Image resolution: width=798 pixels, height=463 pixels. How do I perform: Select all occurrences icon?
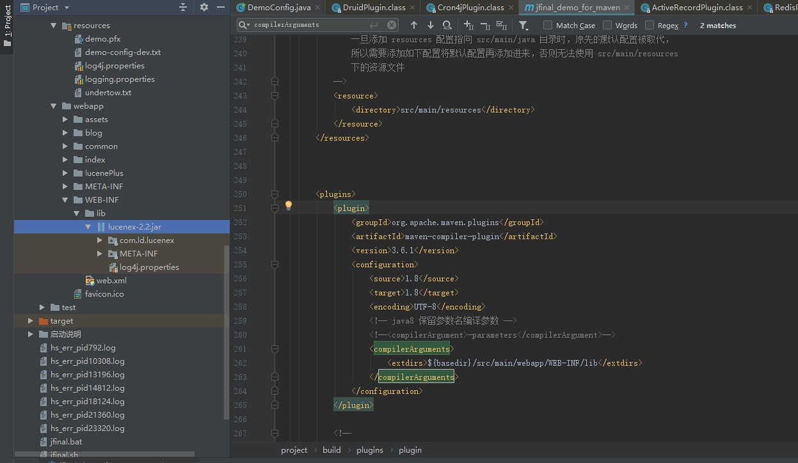502,26
